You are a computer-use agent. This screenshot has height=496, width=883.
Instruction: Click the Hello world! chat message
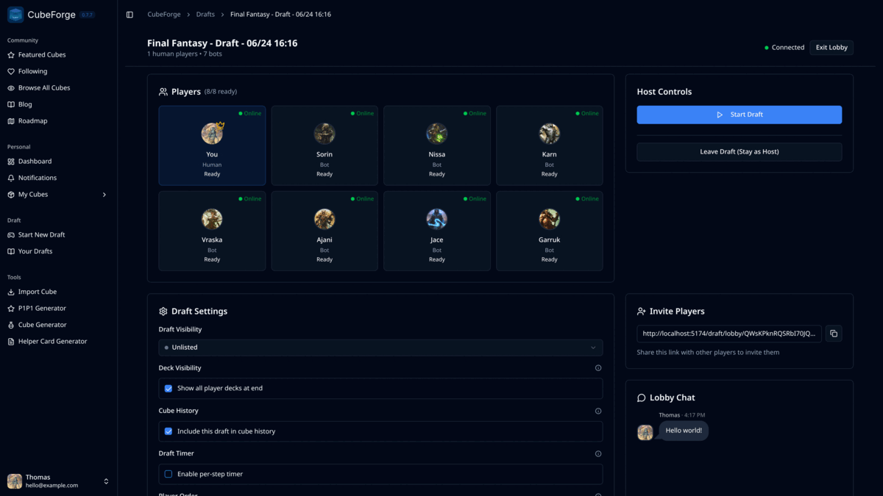click(684, 431)
